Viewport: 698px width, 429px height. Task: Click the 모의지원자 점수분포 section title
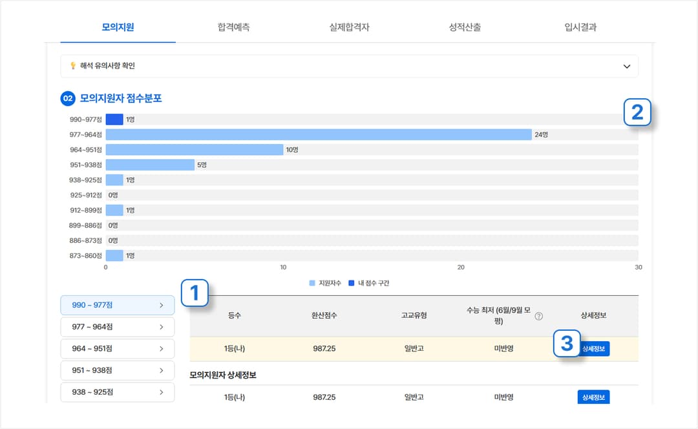(x=121, y=98)
